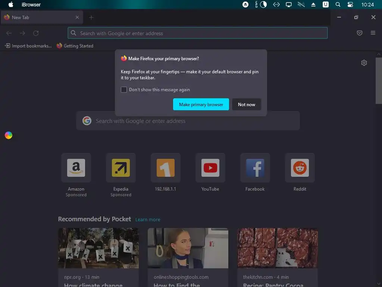
Task: Click the circular eject icon in menu bar
Action: 245,4
